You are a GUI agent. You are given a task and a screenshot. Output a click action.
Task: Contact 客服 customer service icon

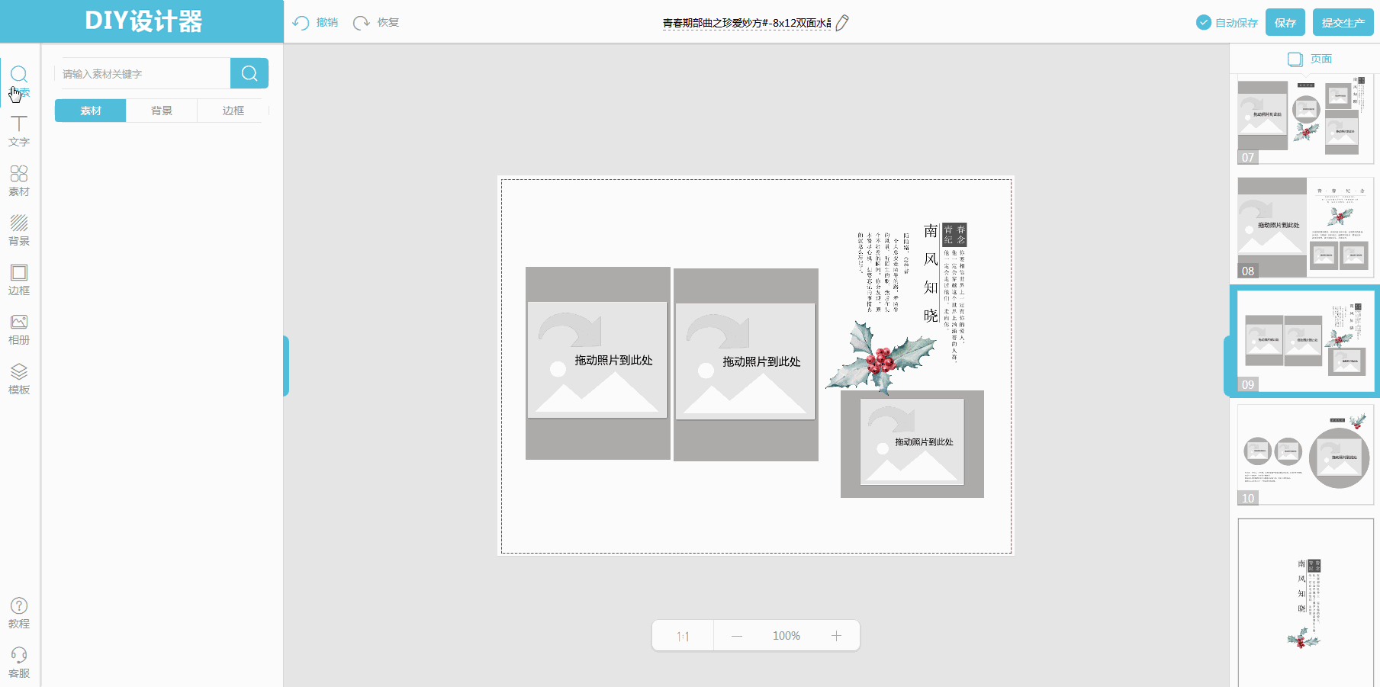19,662
